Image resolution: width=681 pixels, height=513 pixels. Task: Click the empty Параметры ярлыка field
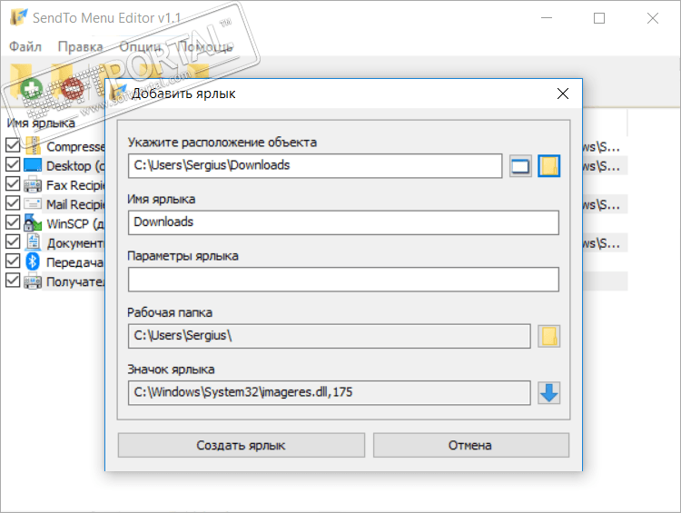[343, 280]
